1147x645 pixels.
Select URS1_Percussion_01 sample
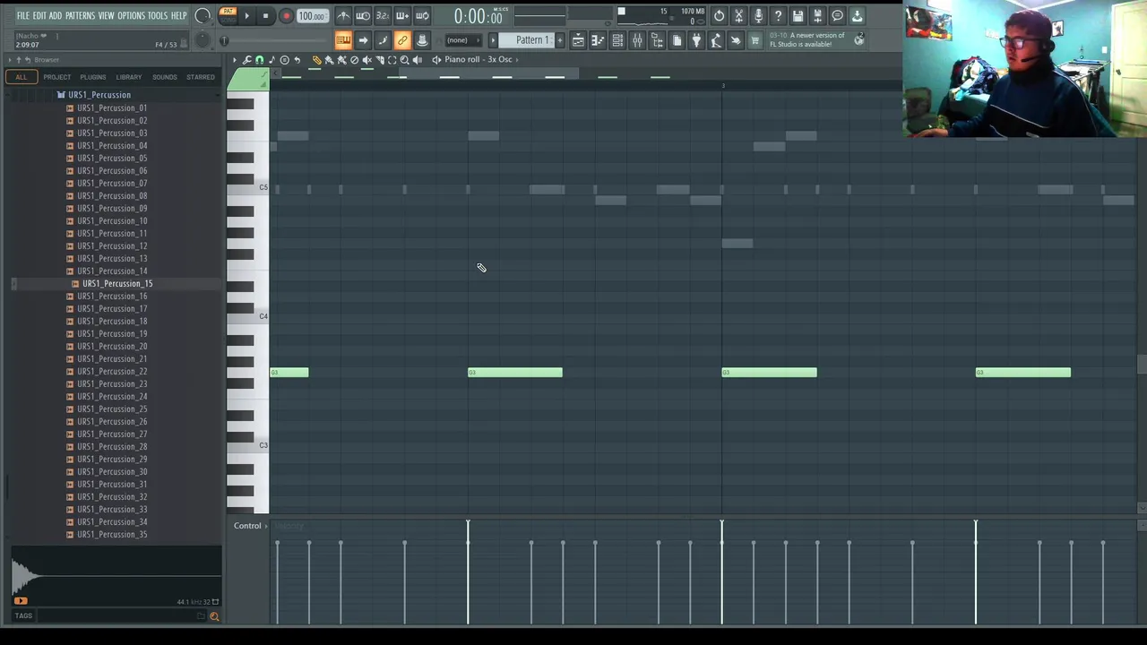(112, 108)
